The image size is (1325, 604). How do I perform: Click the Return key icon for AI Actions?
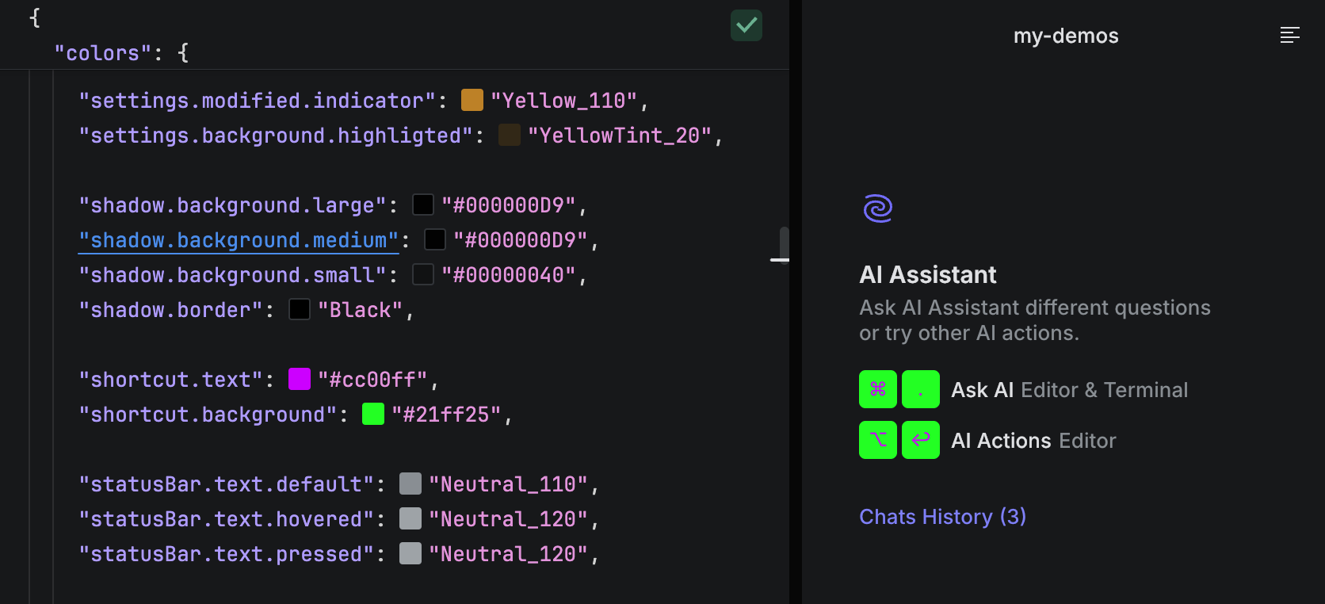(920, 440)
